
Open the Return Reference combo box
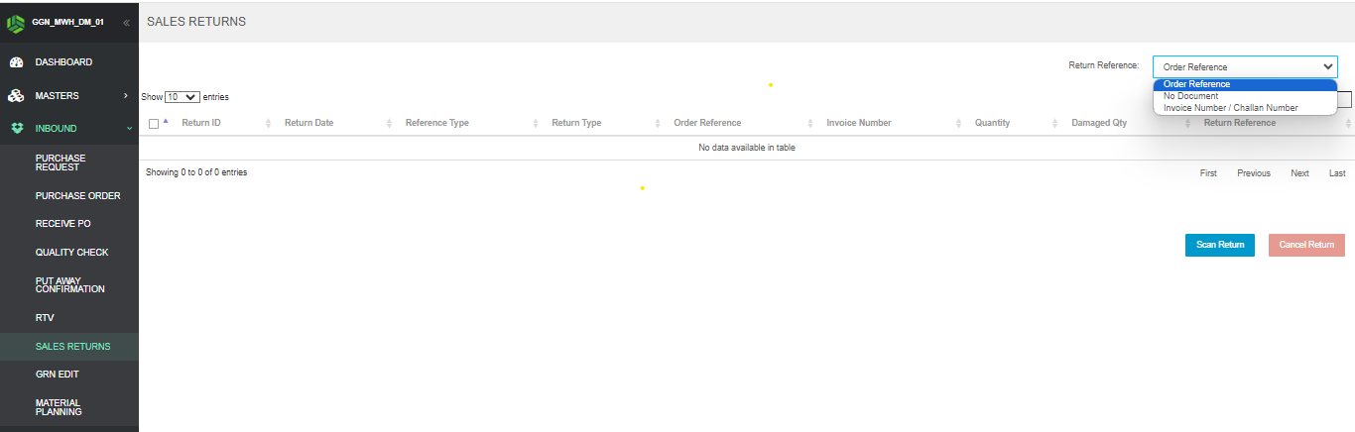coord(1245,66)
